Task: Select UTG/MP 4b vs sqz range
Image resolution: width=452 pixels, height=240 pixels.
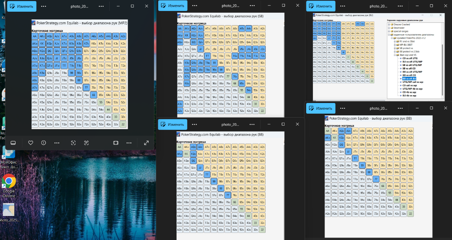Action: tap(412, 89)
